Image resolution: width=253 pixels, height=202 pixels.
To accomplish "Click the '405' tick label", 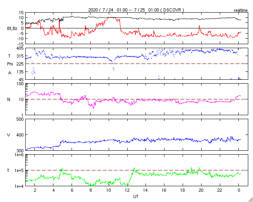I will coord(20,48).
